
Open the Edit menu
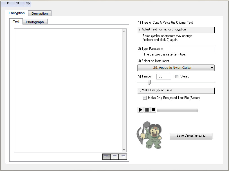click(16, 3)
